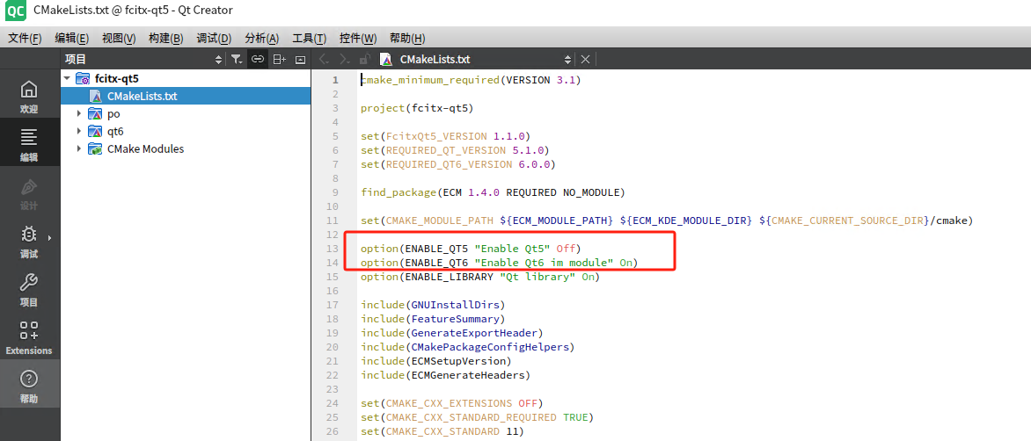1031x441 pixels.
Task: Click the close side panel icon
Action: click(x=301, y=59)
